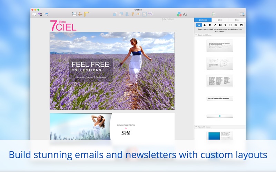Select the Summer Dresses & Swimwear caption
The width and height of the screenshot is (276, 172).
point(91,77)
